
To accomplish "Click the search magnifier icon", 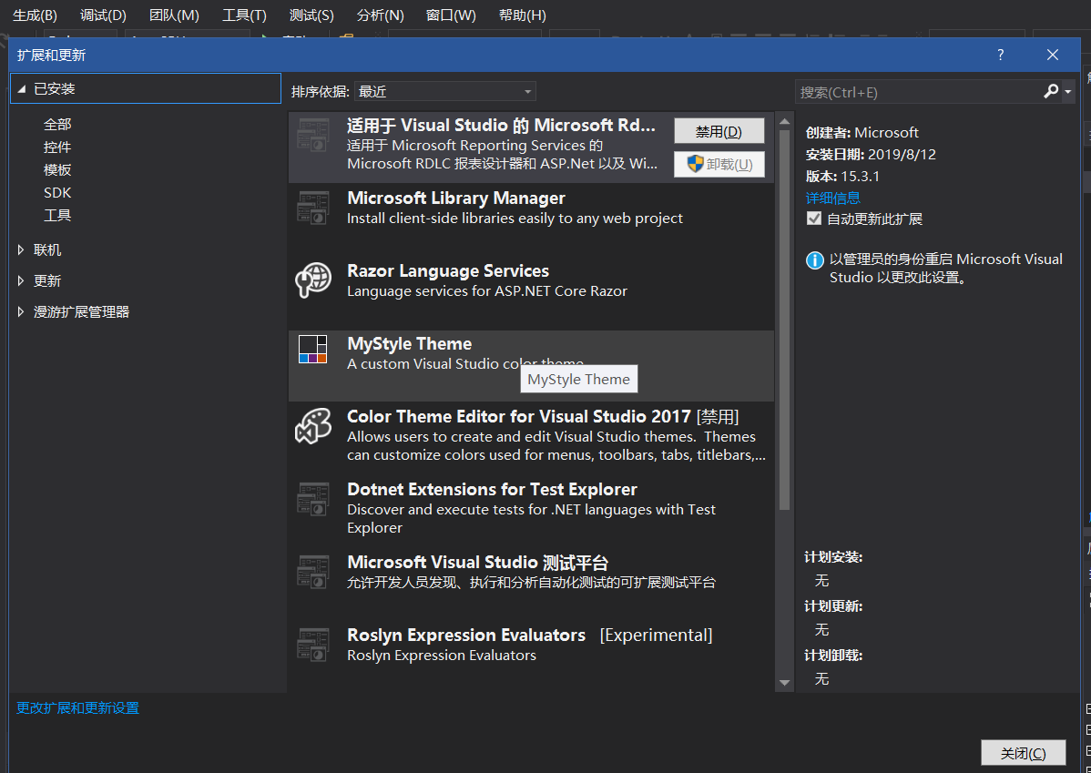I will coord(1051,91).
